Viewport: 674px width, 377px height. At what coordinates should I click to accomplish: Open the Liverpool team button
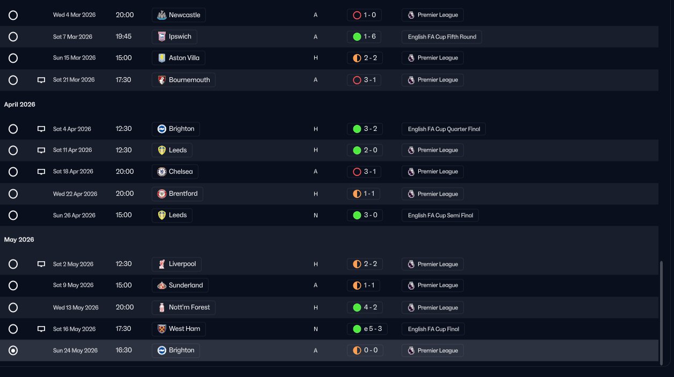pos(176,264)
